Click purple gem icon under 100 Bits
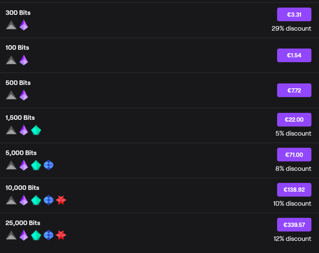 point(24,60)
